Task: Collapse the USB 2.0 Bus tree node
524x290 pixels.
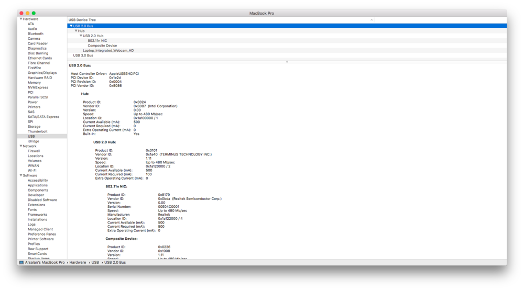Action: (x=71, y=26)
